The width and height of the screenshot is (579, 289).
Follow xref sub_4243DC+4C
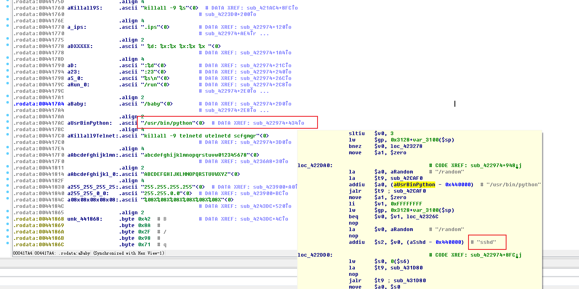point(265,219)
